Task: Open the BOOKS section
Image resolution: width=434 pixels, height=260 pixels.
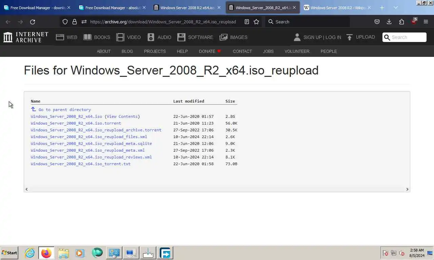Action: coord(97,37)
